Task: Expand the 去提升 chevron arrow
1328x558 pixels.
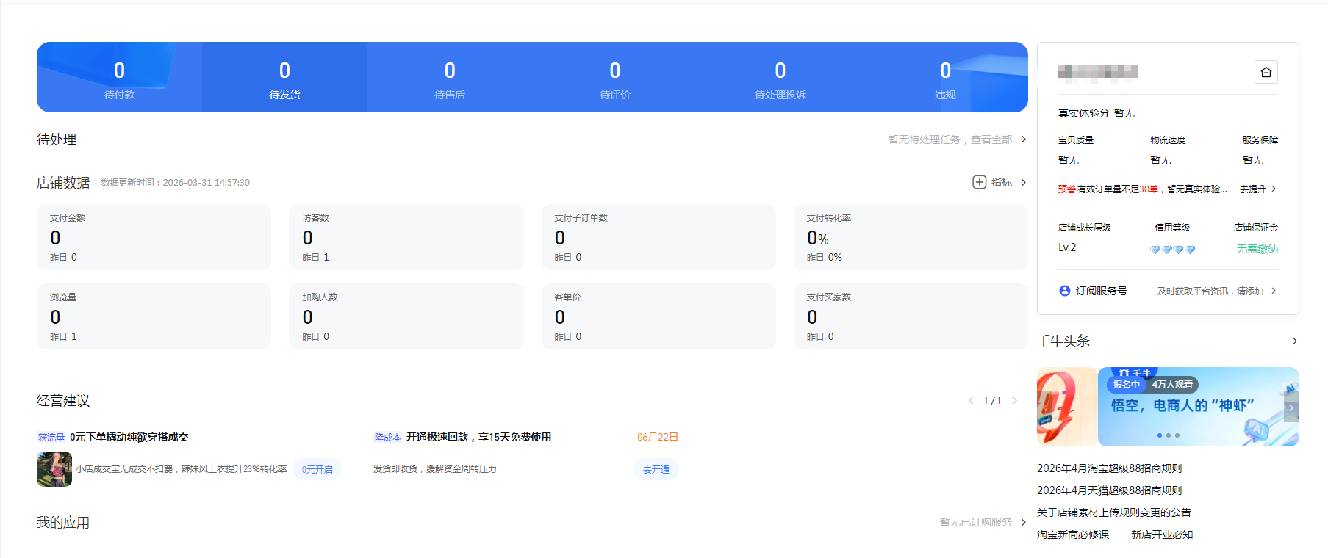Action: tap(1274, 189)
